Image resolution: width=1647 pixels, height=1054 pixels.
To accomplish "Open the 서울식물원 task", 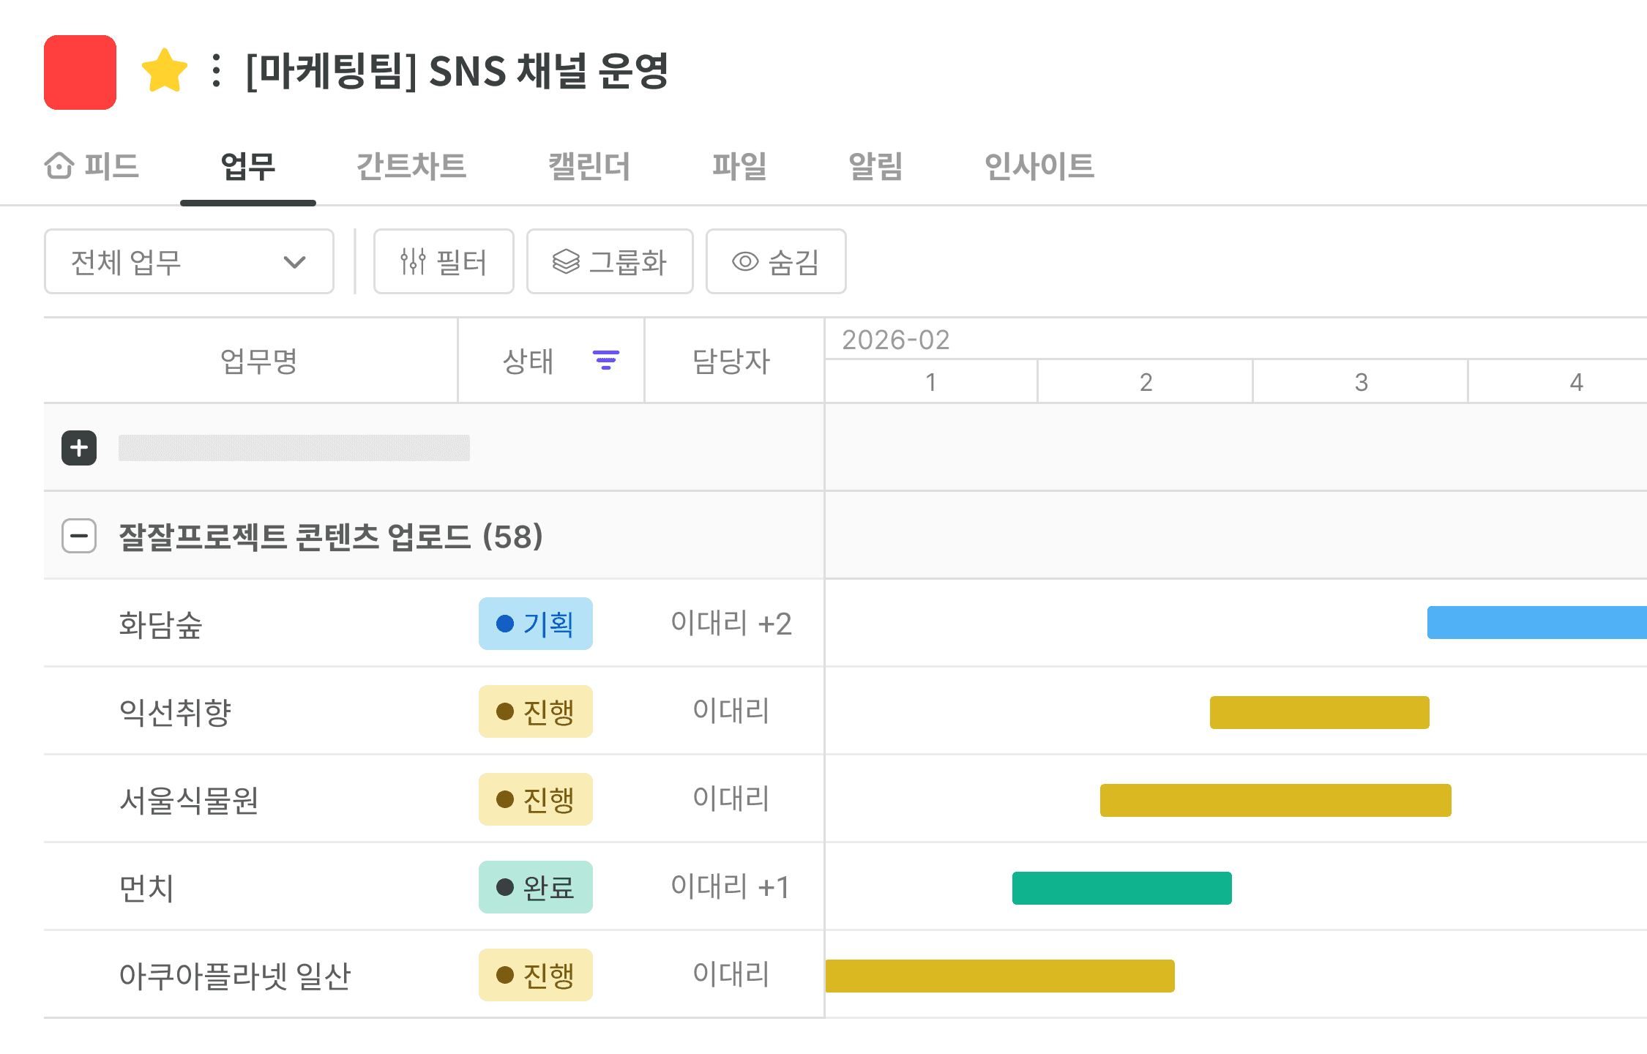I will (x=189, y=799).
